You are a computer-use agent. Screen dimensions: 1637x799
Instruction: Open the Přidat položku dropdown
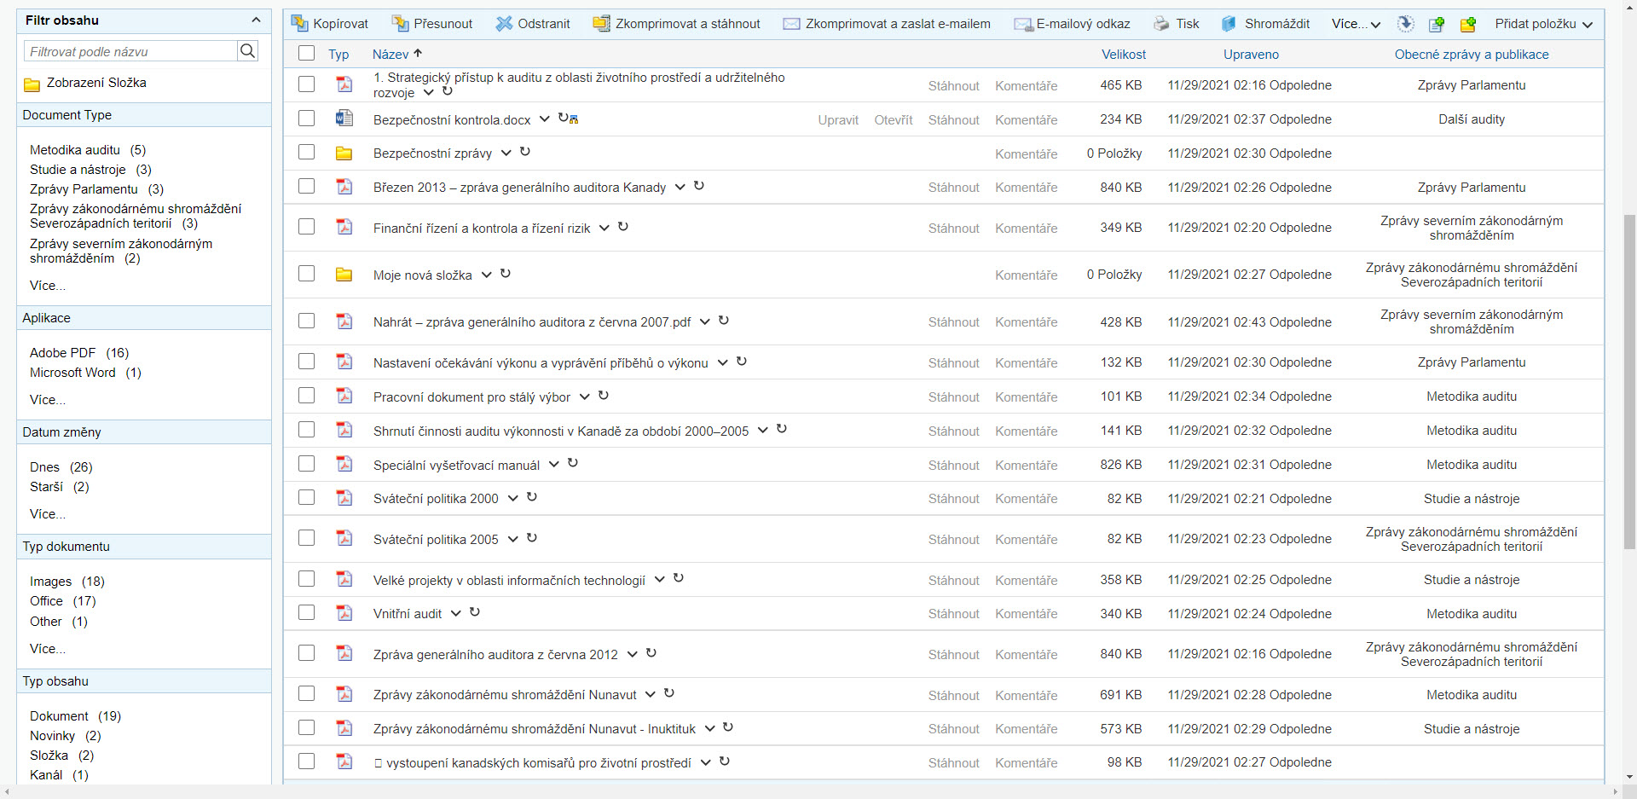pos(1543,24)
